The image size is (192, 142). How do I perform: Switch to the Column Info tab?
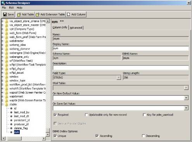pyautogui.click(x=60, y=28)
